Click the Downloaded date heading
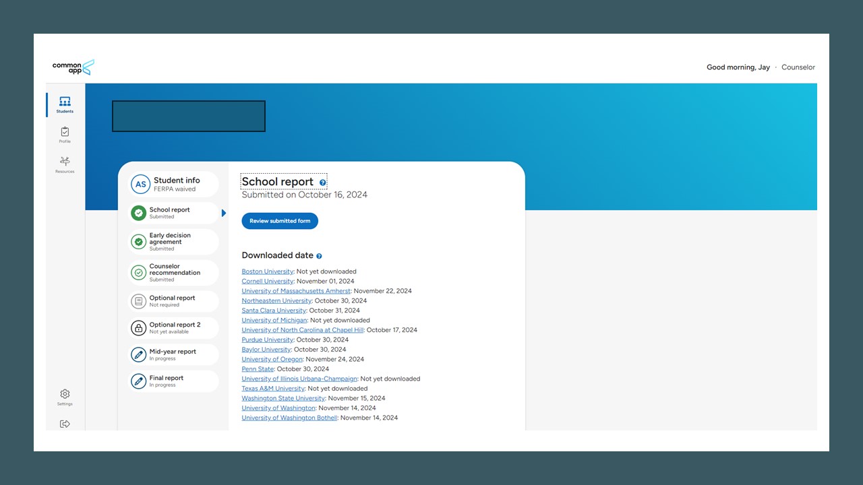This screenshot has width=863, height=485. coord(278,255)
